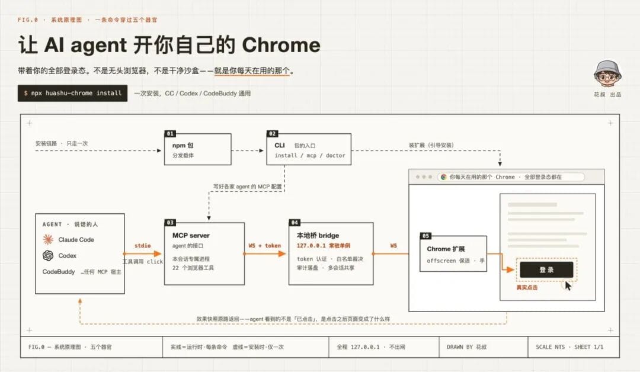Click 'AGENT · 说话的人' header
Image resolution: width=640 pixels, height=372 pixels.
70,225
